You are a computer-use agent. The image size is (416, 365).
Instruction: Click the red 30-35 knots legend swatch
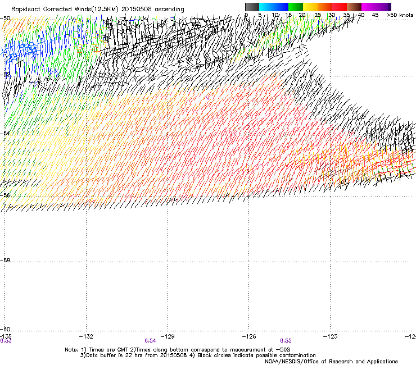click(x=340, y=7)
